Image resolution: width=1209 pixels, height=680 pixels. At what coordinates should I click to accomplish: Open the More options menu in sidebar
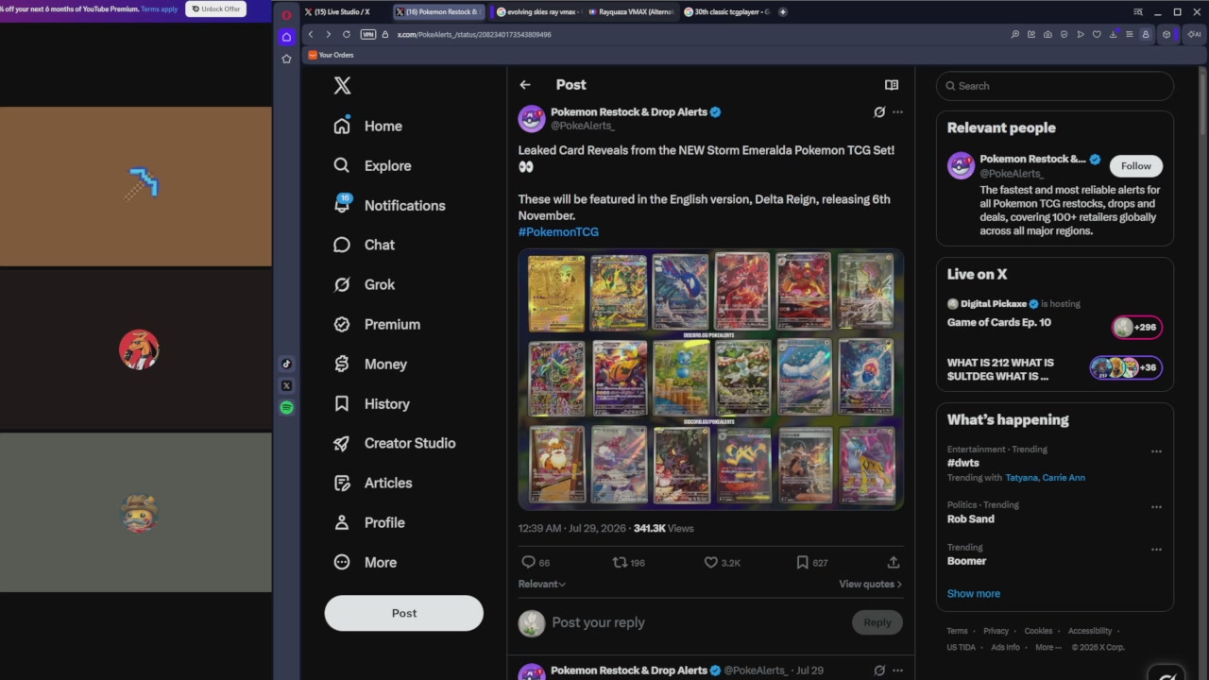pos(366,562)
